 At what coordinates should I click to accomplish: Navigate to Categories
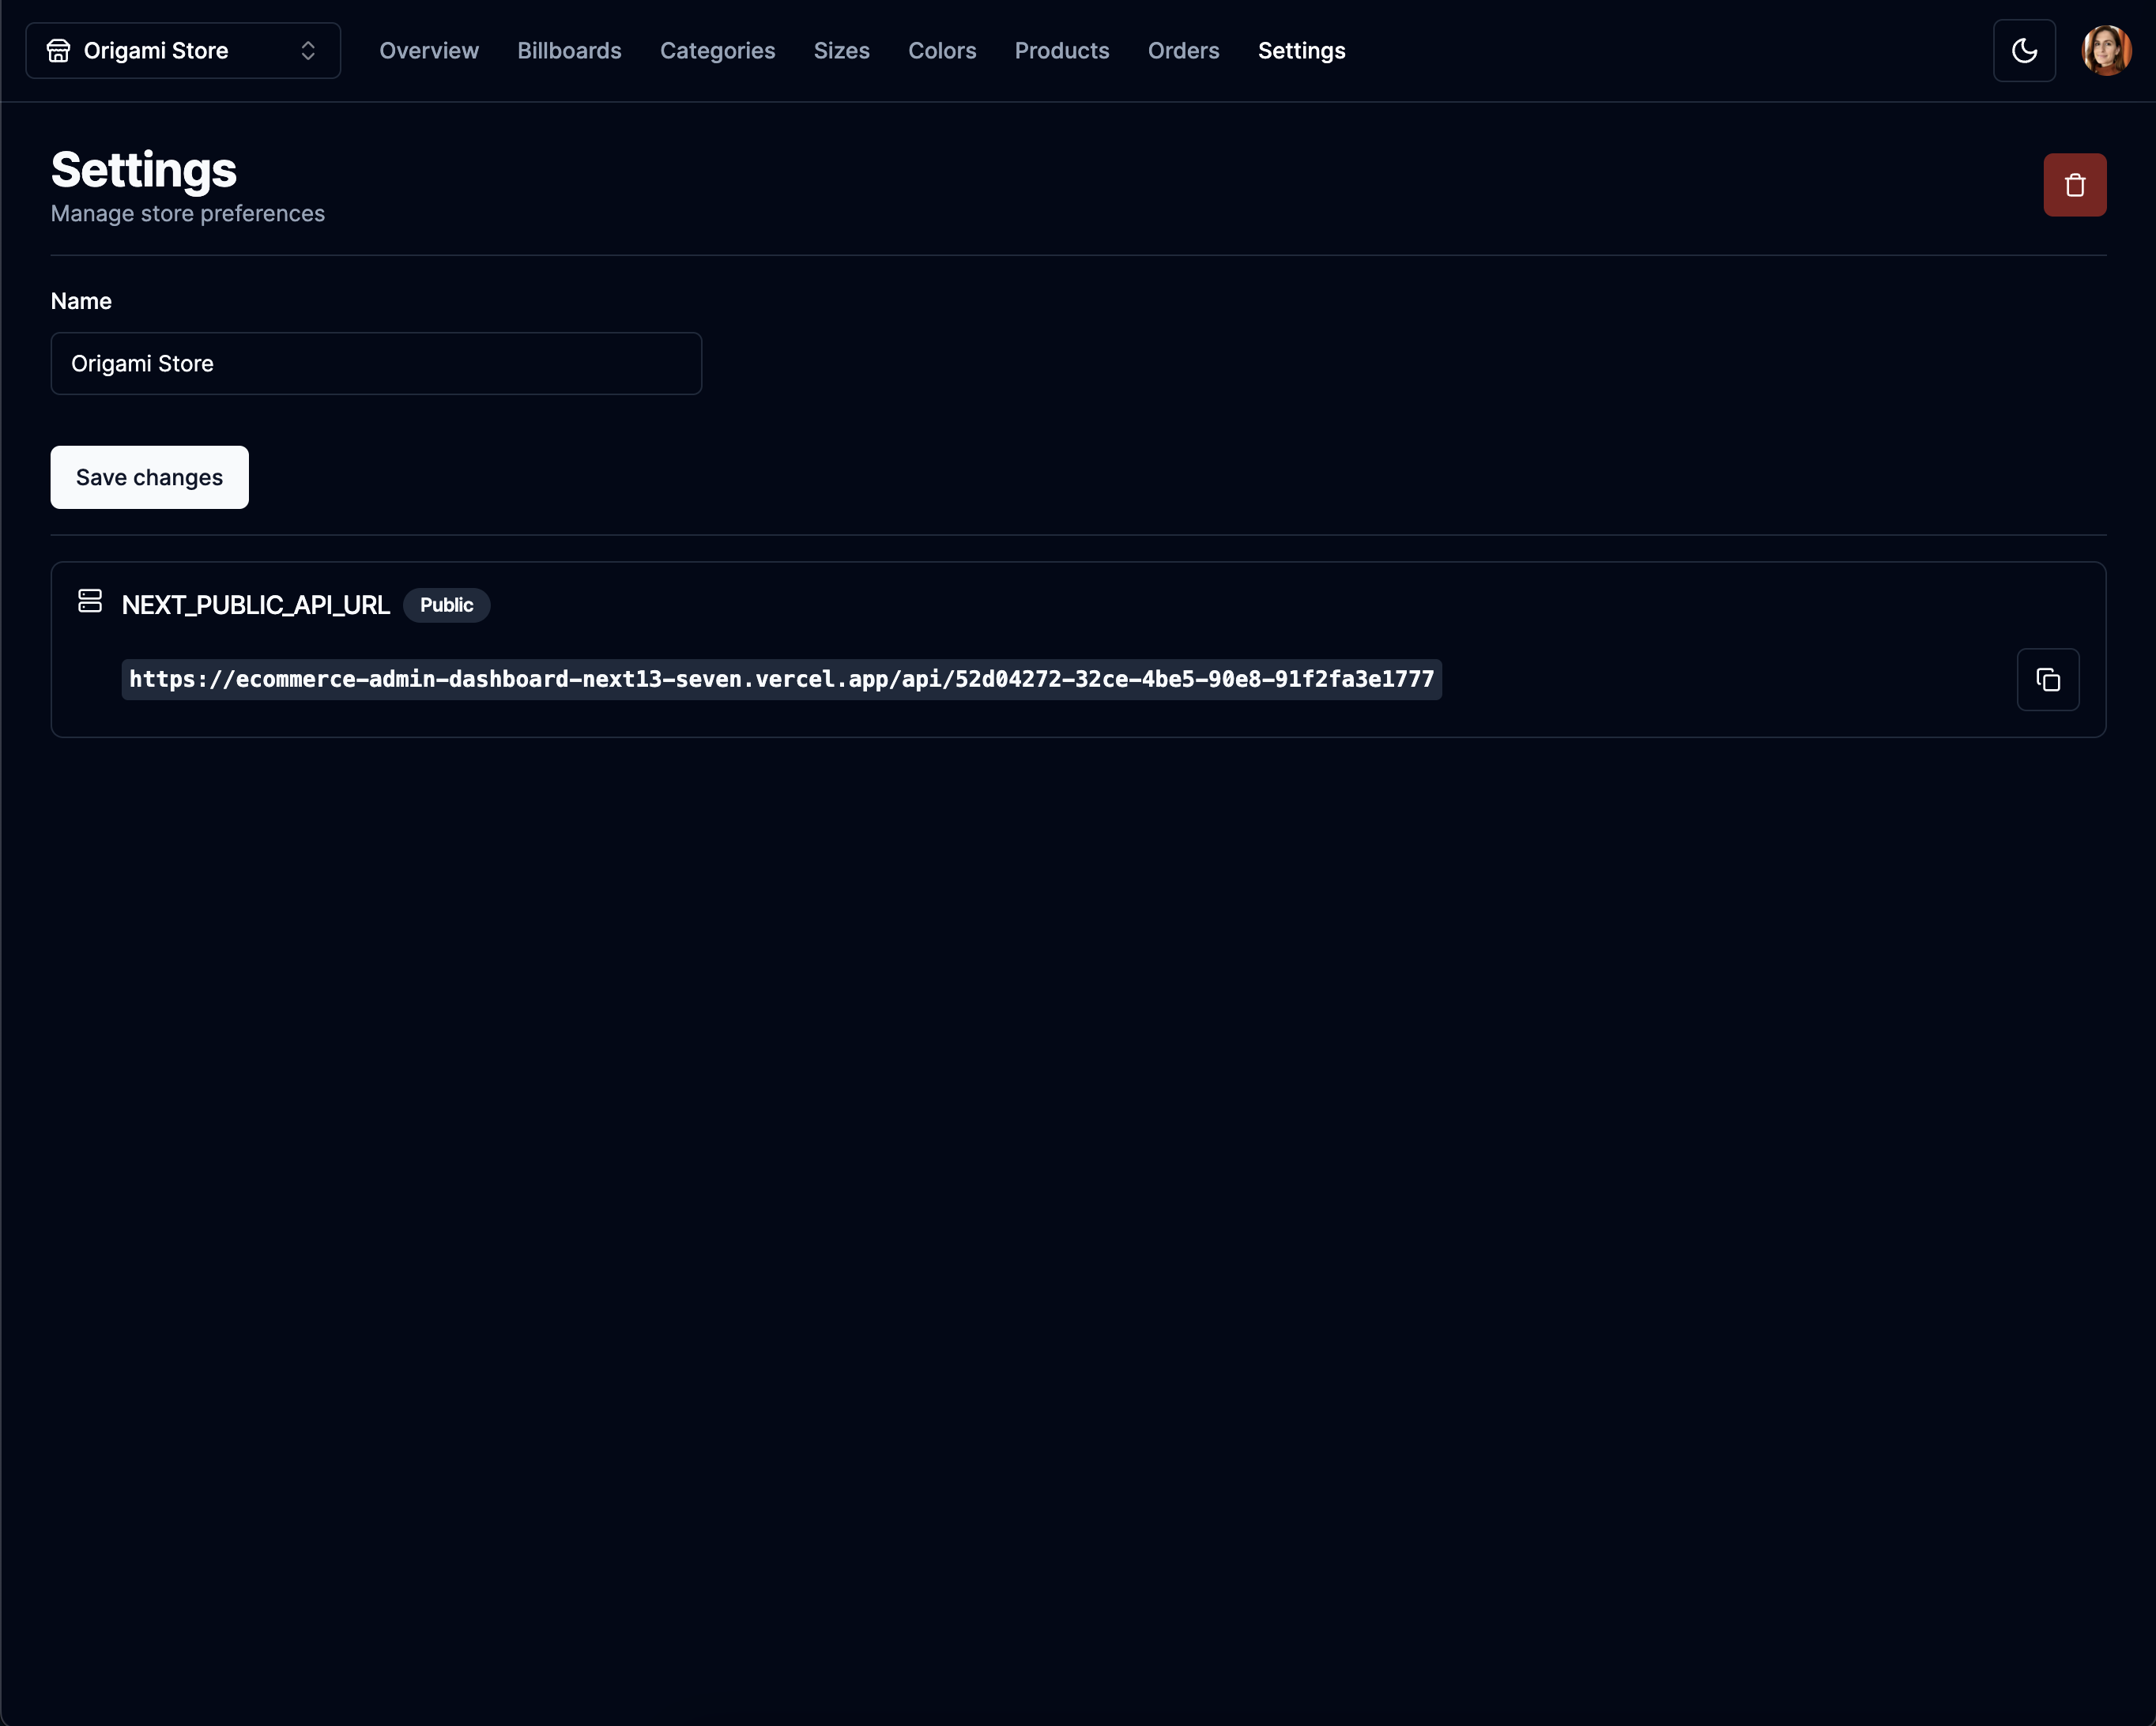click(717, 51)
